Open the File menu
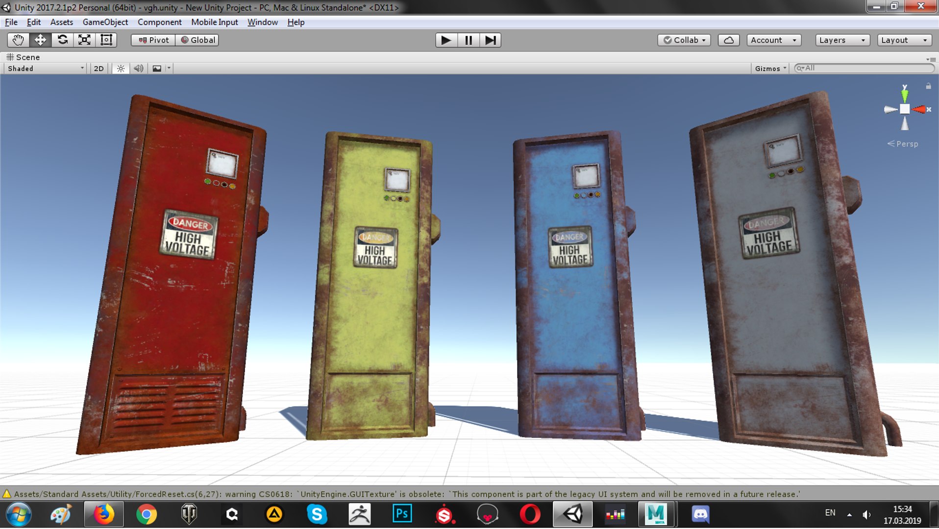 tap(11, 22)
